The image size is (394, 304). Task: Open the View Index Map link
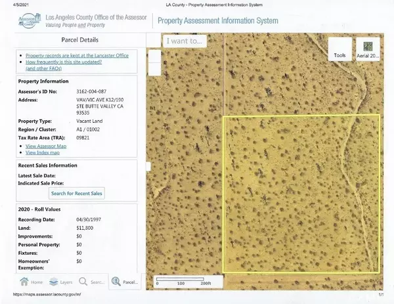[45, 152]
